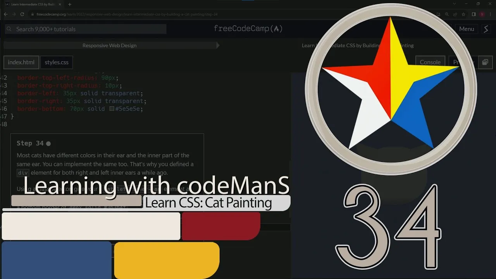This screenshot has width=496, height=279.
Task: Reload the freeCodeCamp page
Action: (22, 14)
